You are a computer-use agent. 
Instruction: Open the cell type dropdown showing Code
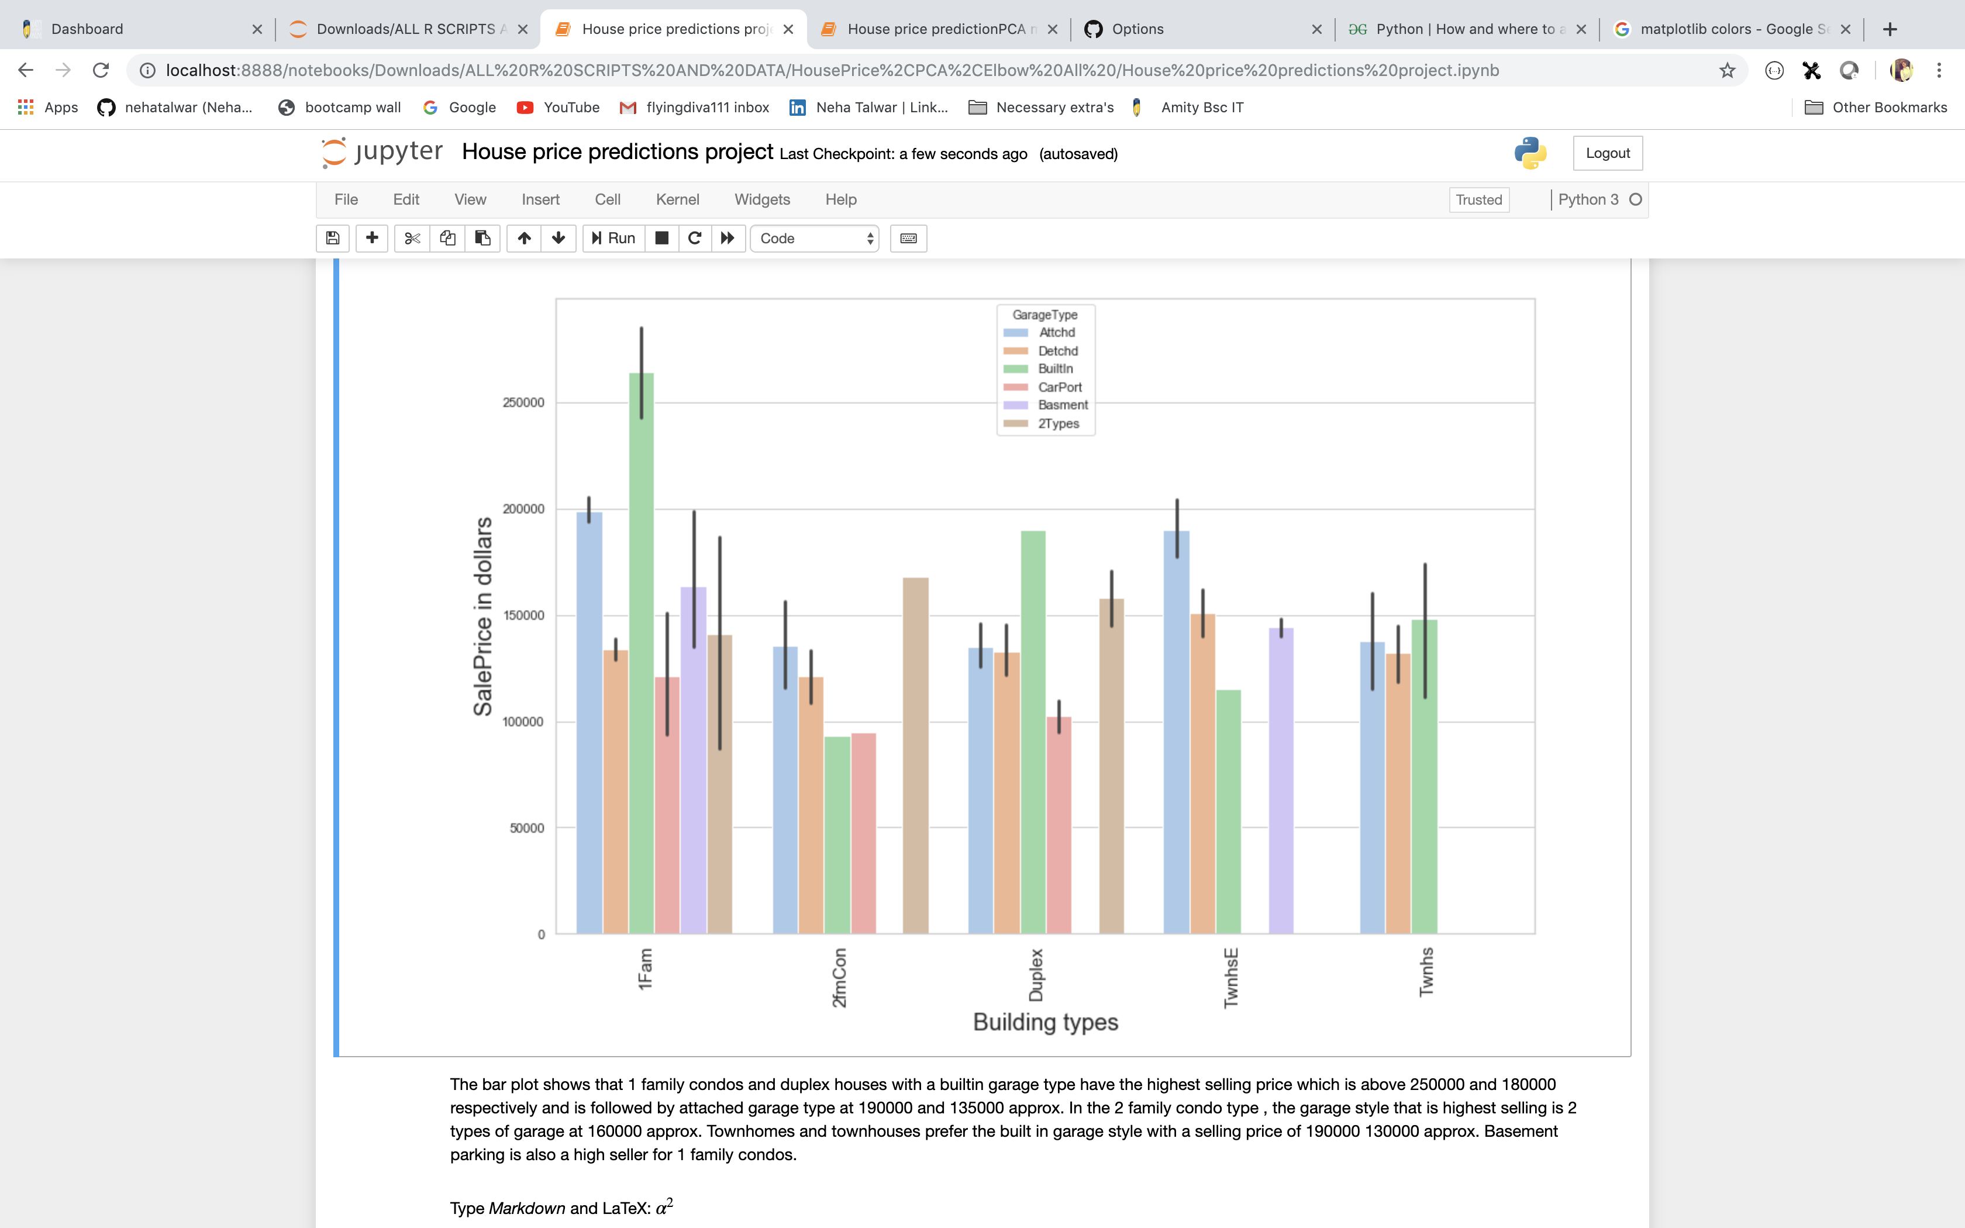coord(815,238)
